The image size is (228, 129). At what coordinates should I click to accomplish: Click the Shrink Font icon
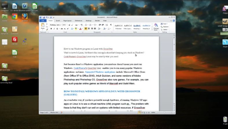pos(72,25)
